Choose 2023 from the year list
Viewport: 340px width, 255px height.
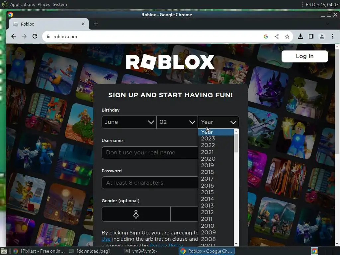(216, 138)
